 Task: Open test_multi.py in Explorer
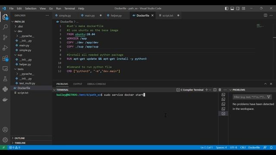tap(27, 83)
